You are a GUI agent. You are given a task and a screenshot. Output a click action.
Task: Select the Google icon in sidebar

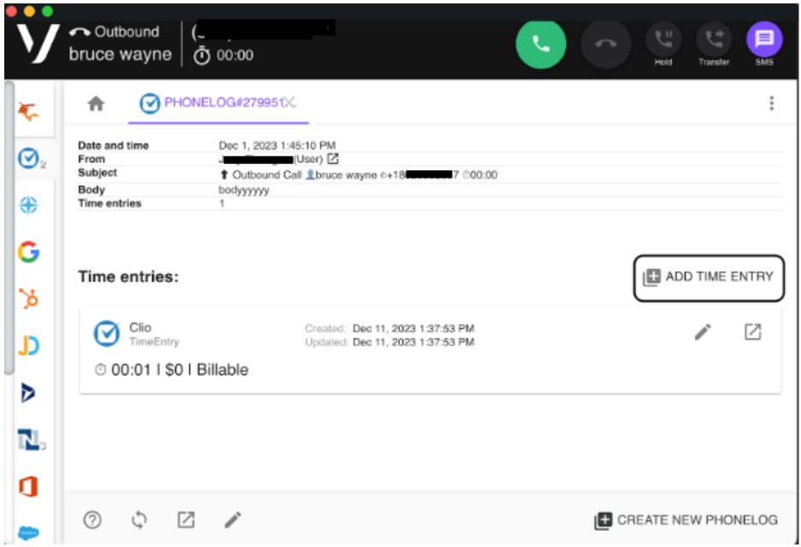click(x=28, y=252)
